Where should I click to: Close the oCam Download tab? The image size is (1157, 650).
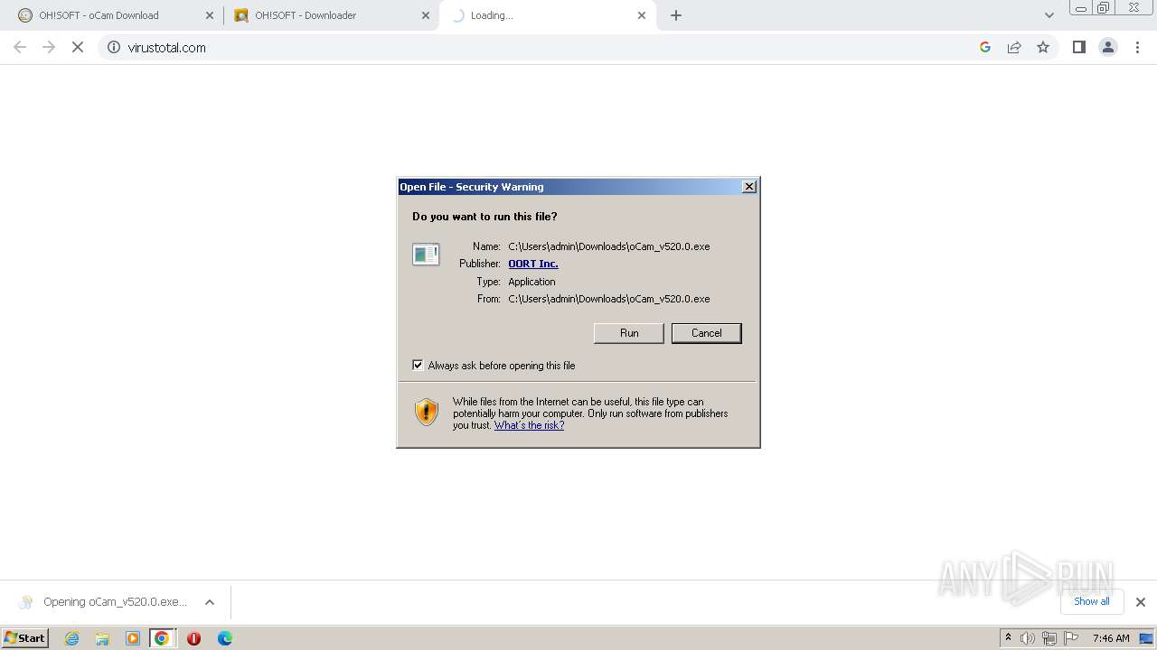tap(210, 15)
